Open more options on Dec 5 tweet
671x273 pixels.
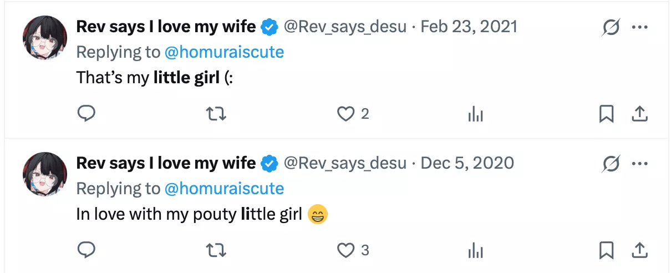(639, 164)
